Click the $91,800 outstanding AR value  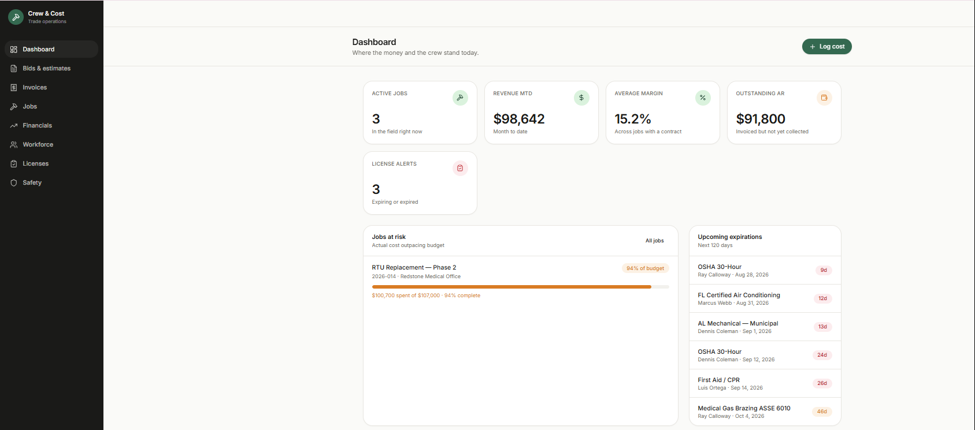[x=761, y=119]
